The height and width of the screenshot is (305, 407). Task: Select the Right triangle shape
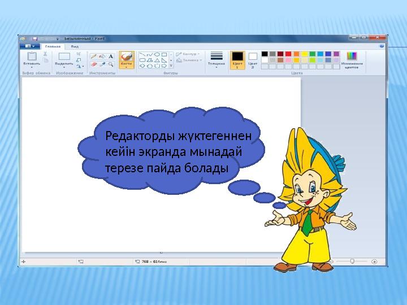click(x=164, y=60)
